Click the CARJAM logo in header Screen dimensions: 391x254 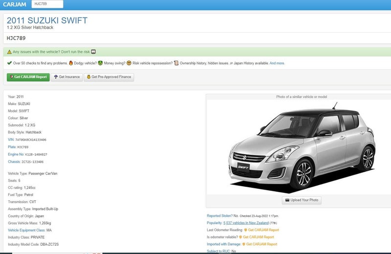click(x=14, y=4)
